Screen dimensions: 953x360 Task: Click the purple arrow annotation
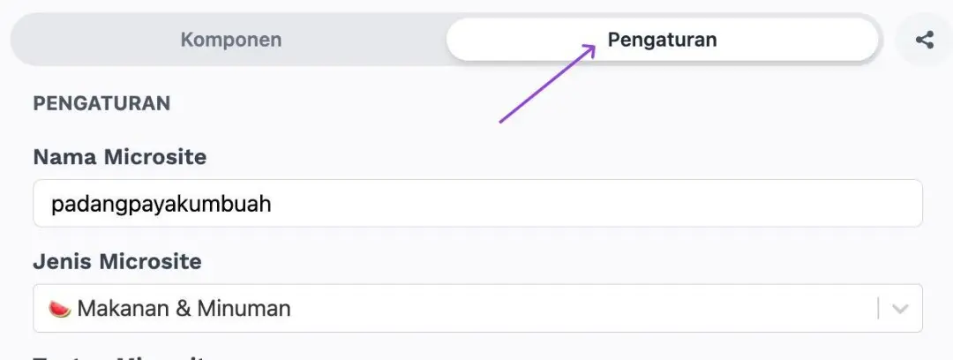547,83
